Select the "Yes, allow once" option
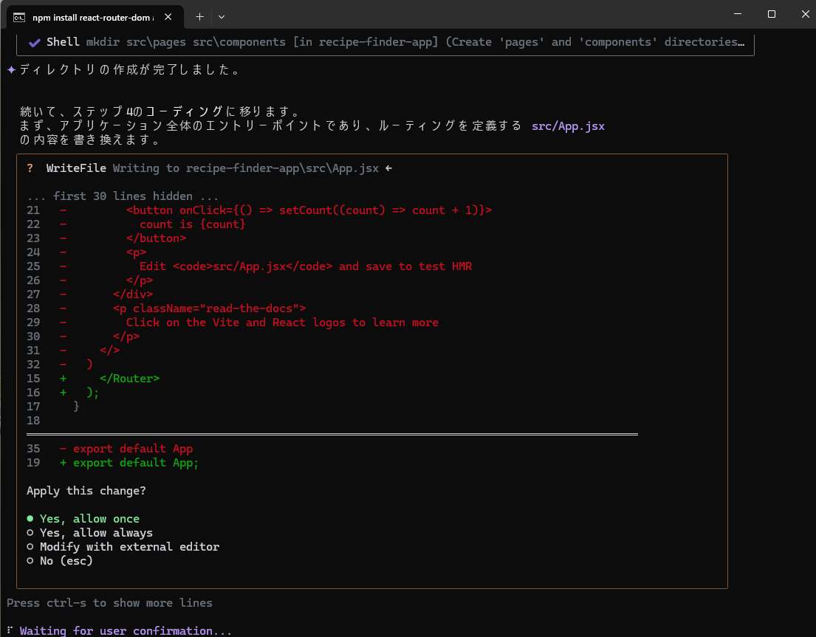Screen dimensions: 816x637 pyautogui.click(x=89, y=519)
